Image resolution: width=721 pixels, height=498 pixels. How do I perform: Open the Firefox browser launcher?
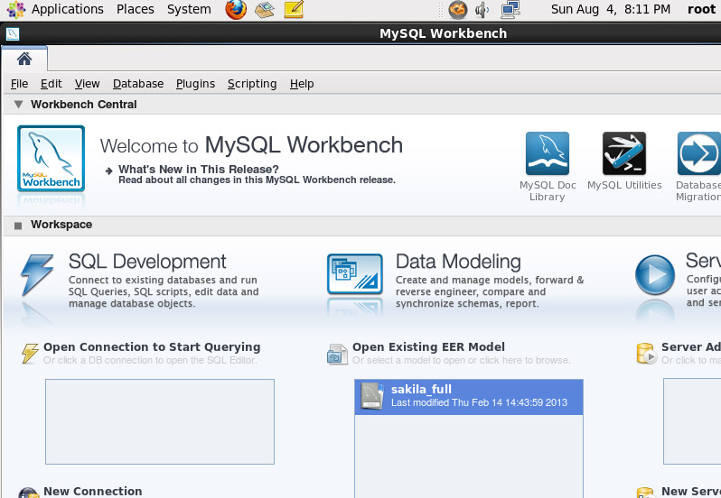pos(236,9)
